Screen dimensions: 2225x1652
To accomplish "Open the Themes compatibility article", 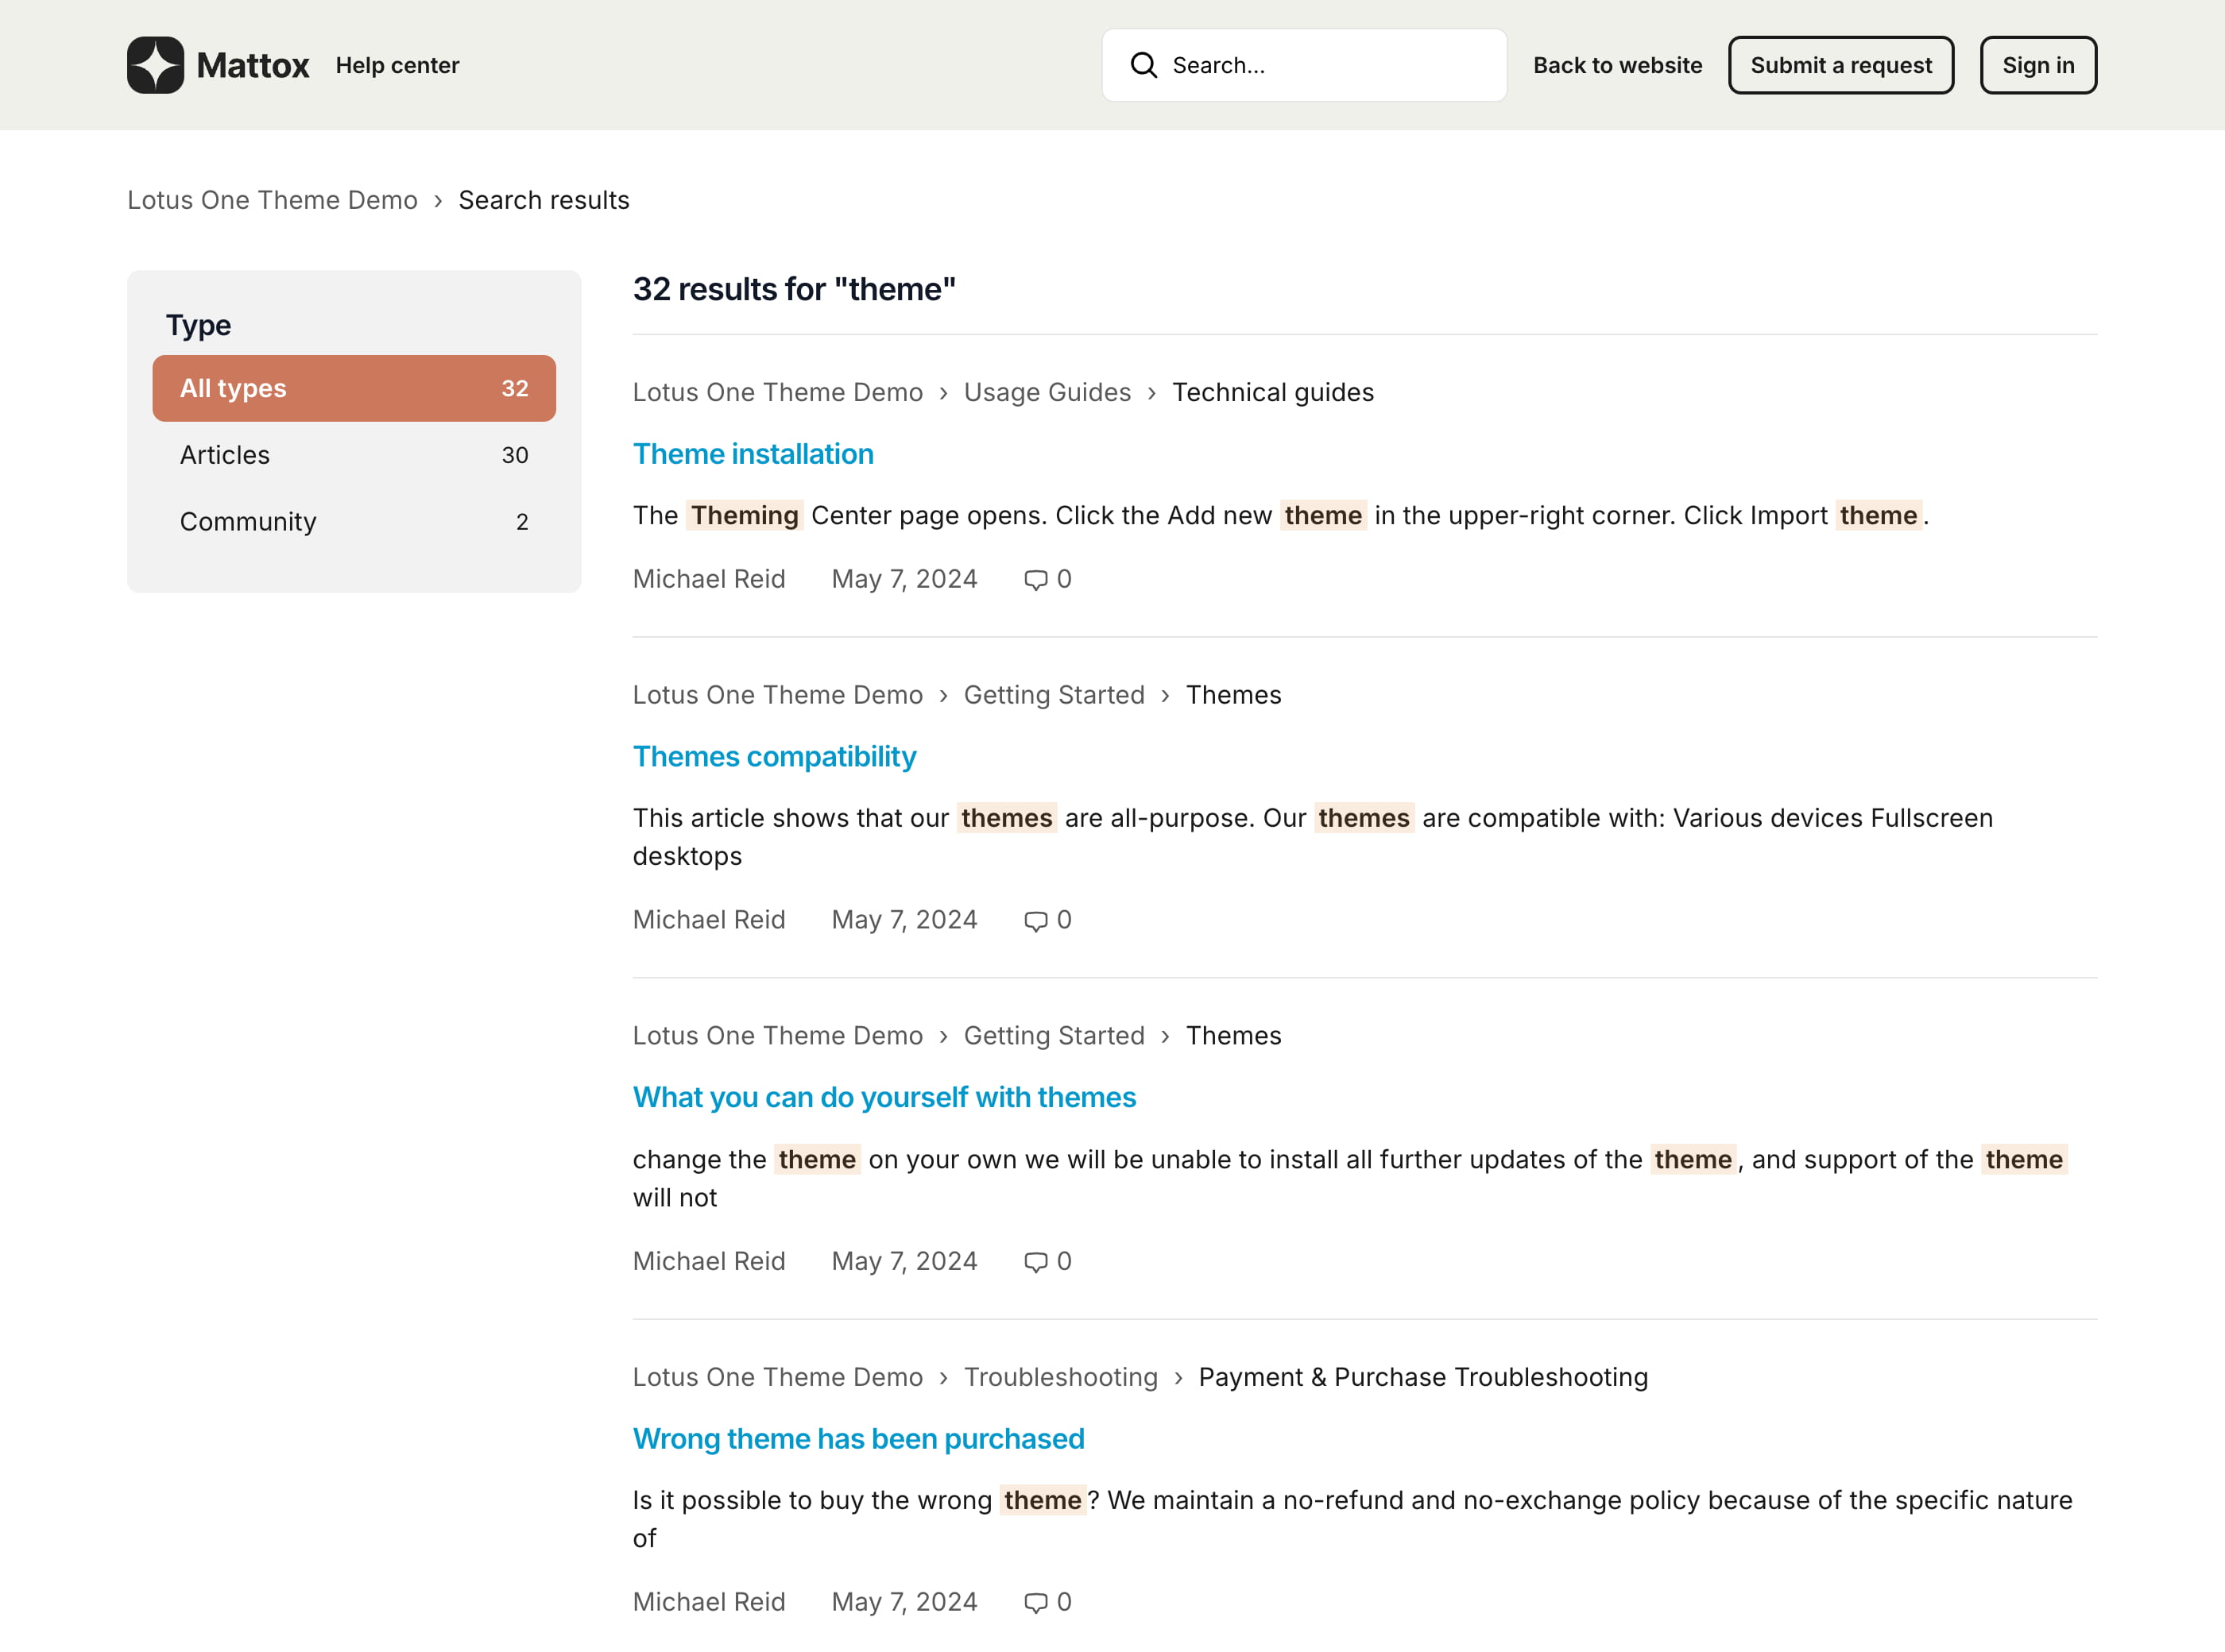I will tap(773, 757).
